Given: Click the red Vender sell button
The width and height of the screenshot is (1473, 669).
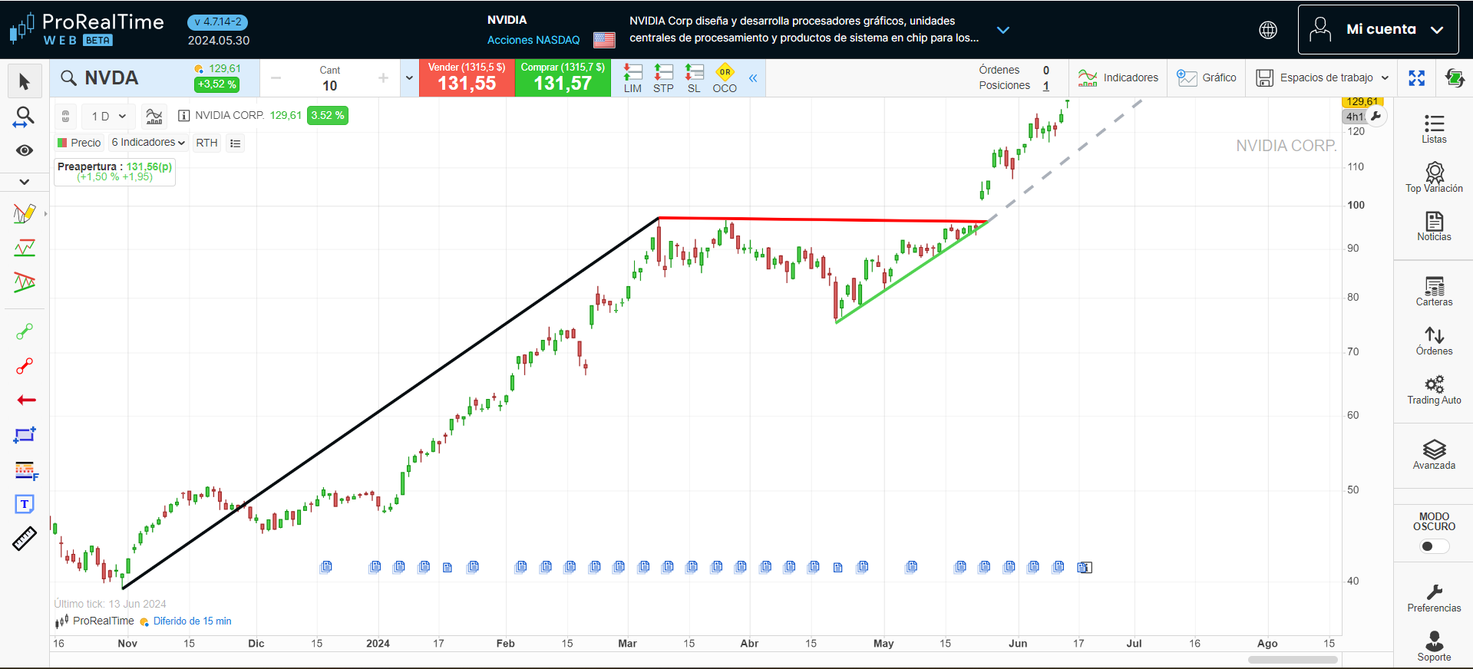Looking at the screenshot, I should pyautogui.click(x=467, y=78).
